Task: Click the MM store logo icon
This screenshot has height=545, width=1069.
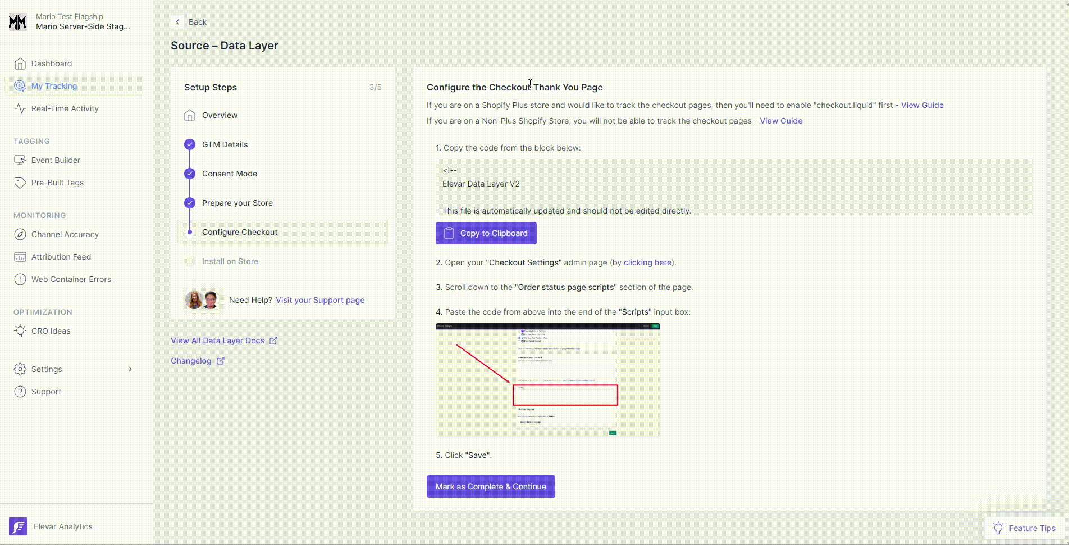Action: [x=18, y=22]
